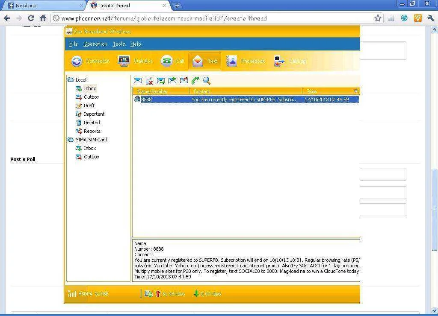The width and height of the screenshot is (438, 316).
Task: Switch to the Facebook browser tab
Action: click(x=43, y=6)
